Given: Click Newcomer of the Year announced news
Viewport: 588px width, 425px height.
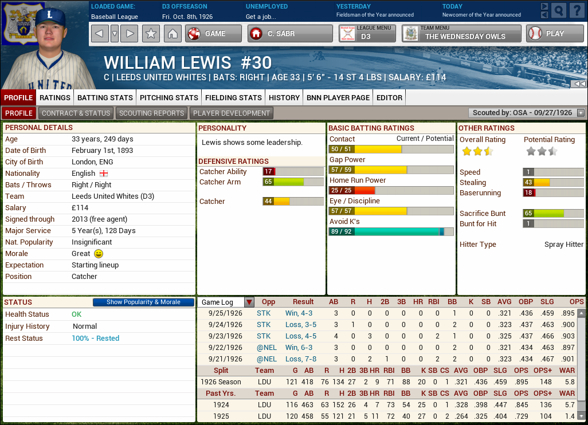Looking at the screenshot, I should tap(481, 15).
